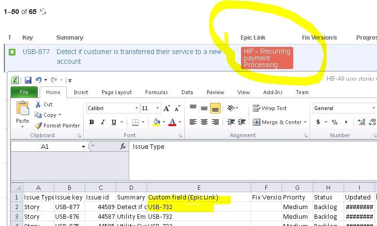This screenshot has height=226, width=377.
Task: Open the Insert Function fx dialog
Action: [123, 146]
